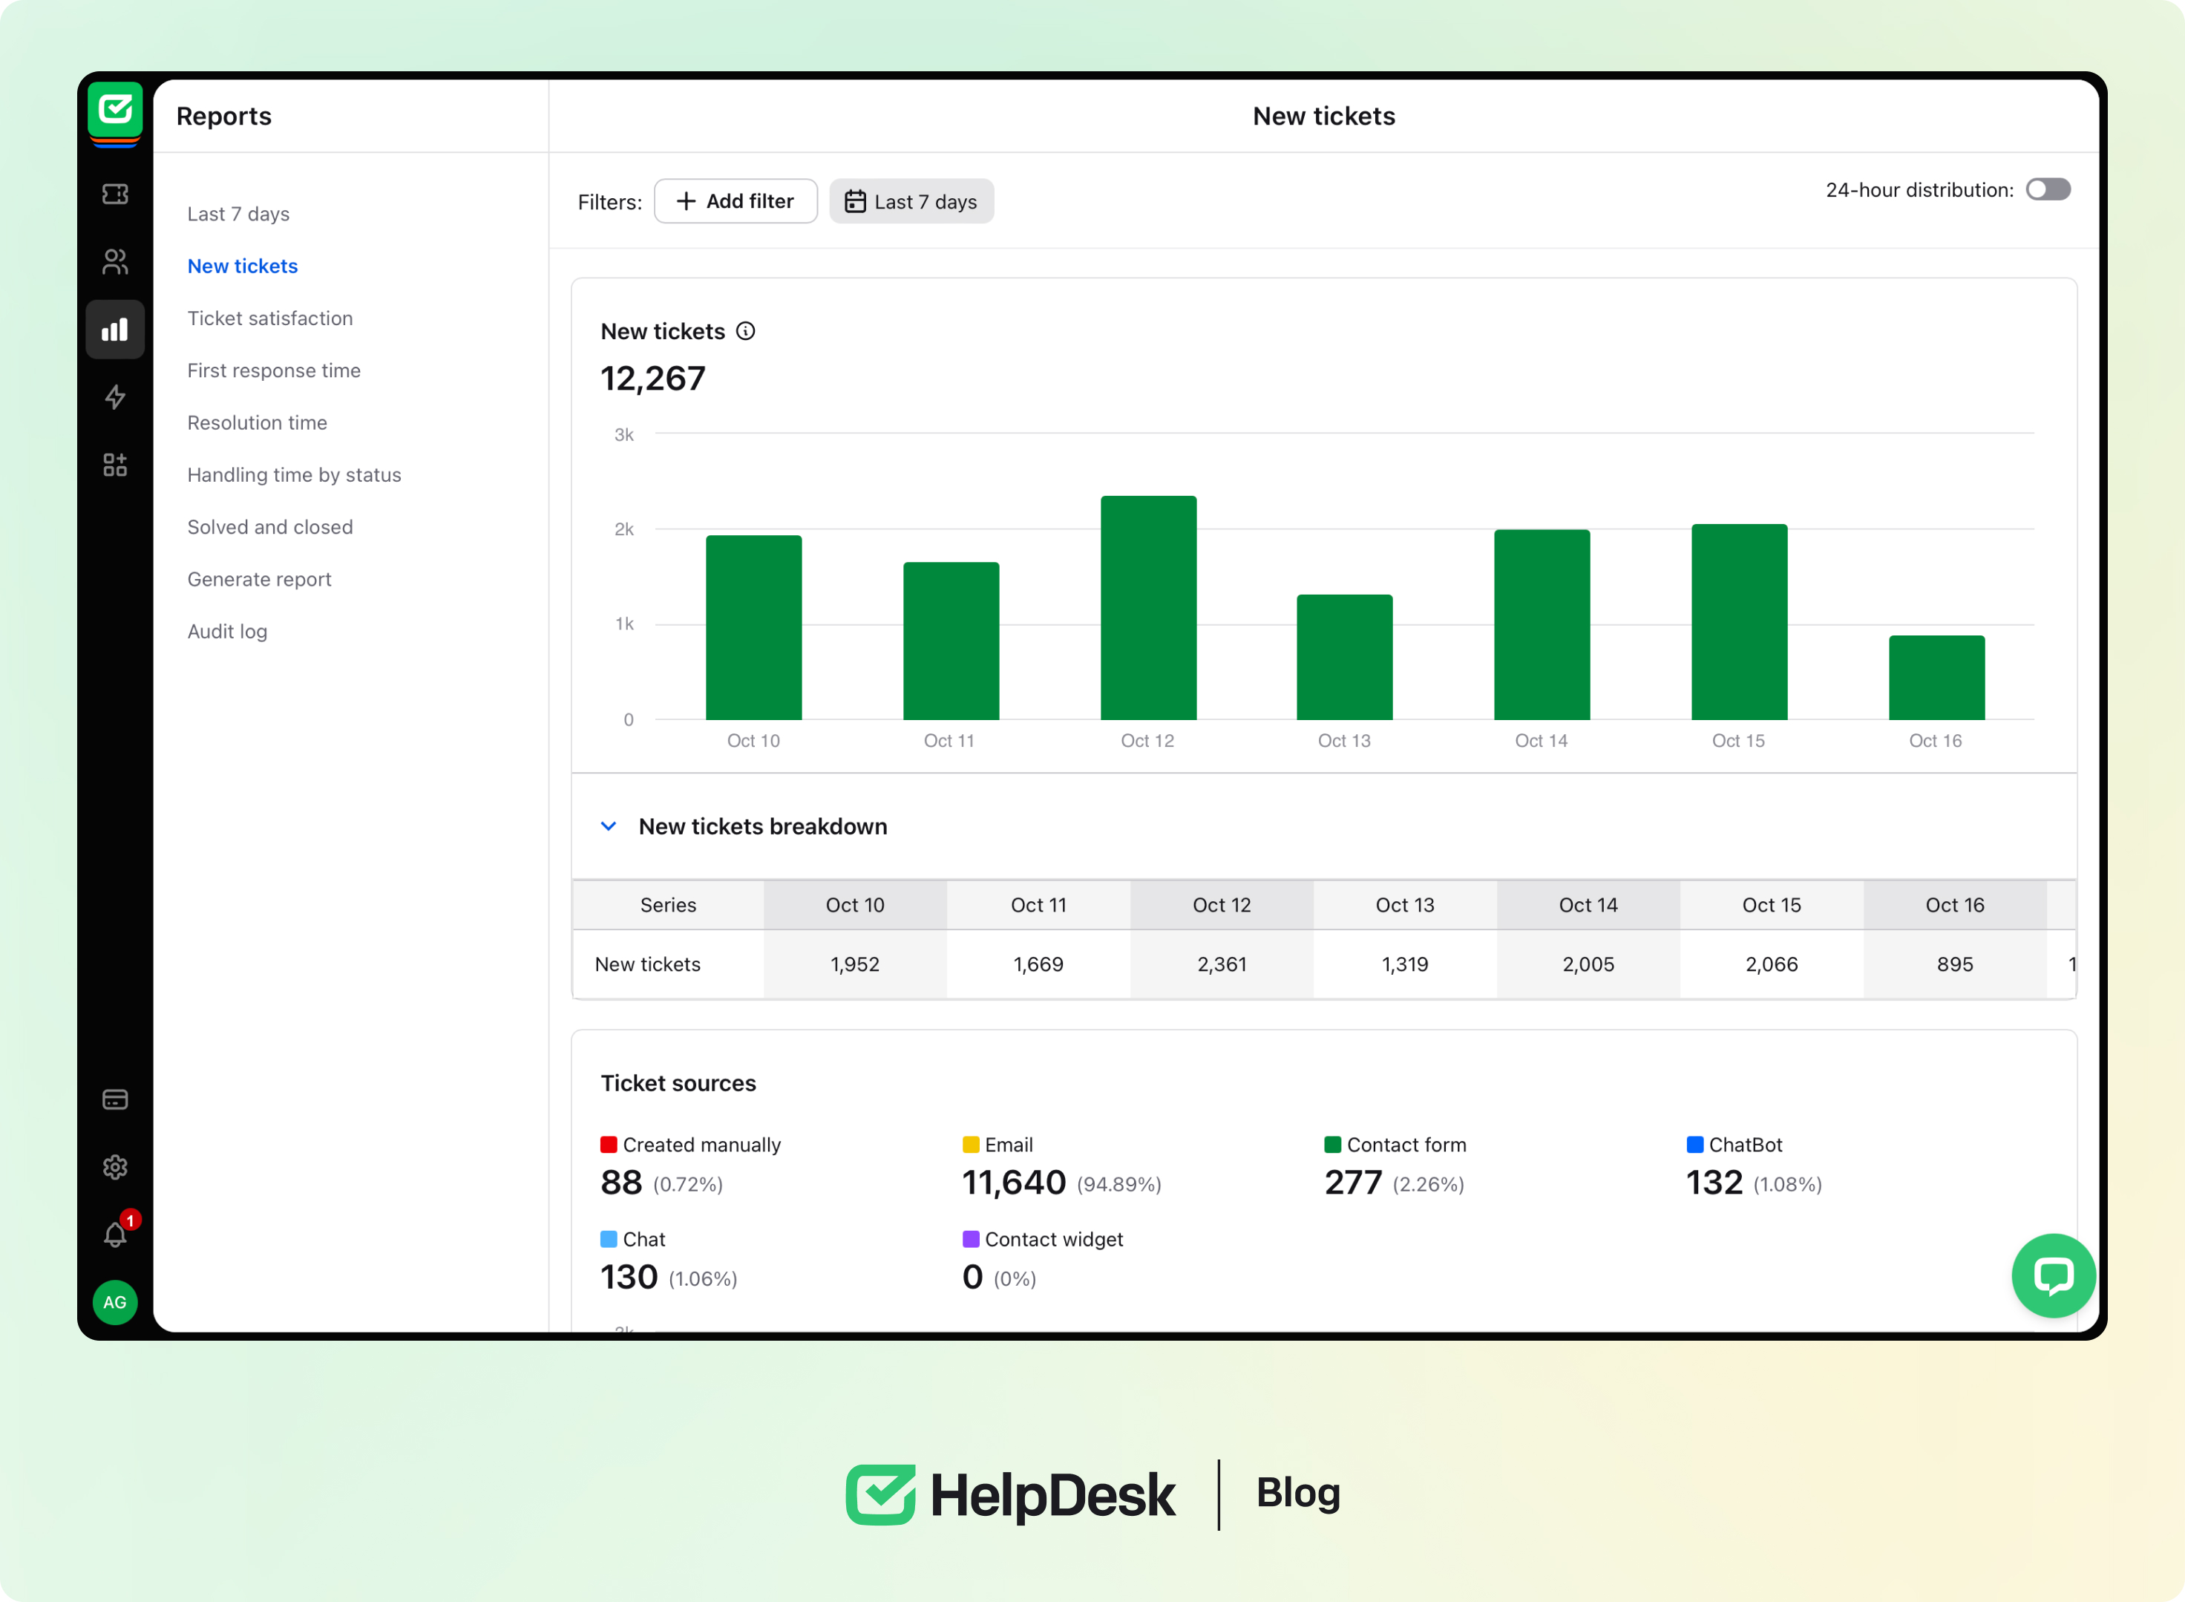Open Settings gear icon
Image resolution: width=2185 pixels, height=1602 pixels.
click(x=114, y=1166)
